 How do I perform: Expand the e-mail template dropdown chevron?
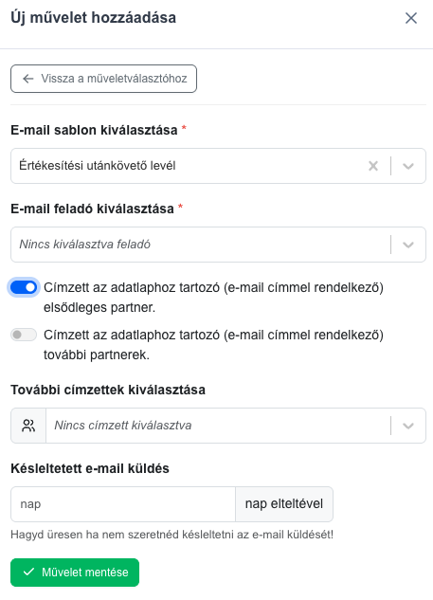click(408, 166)
